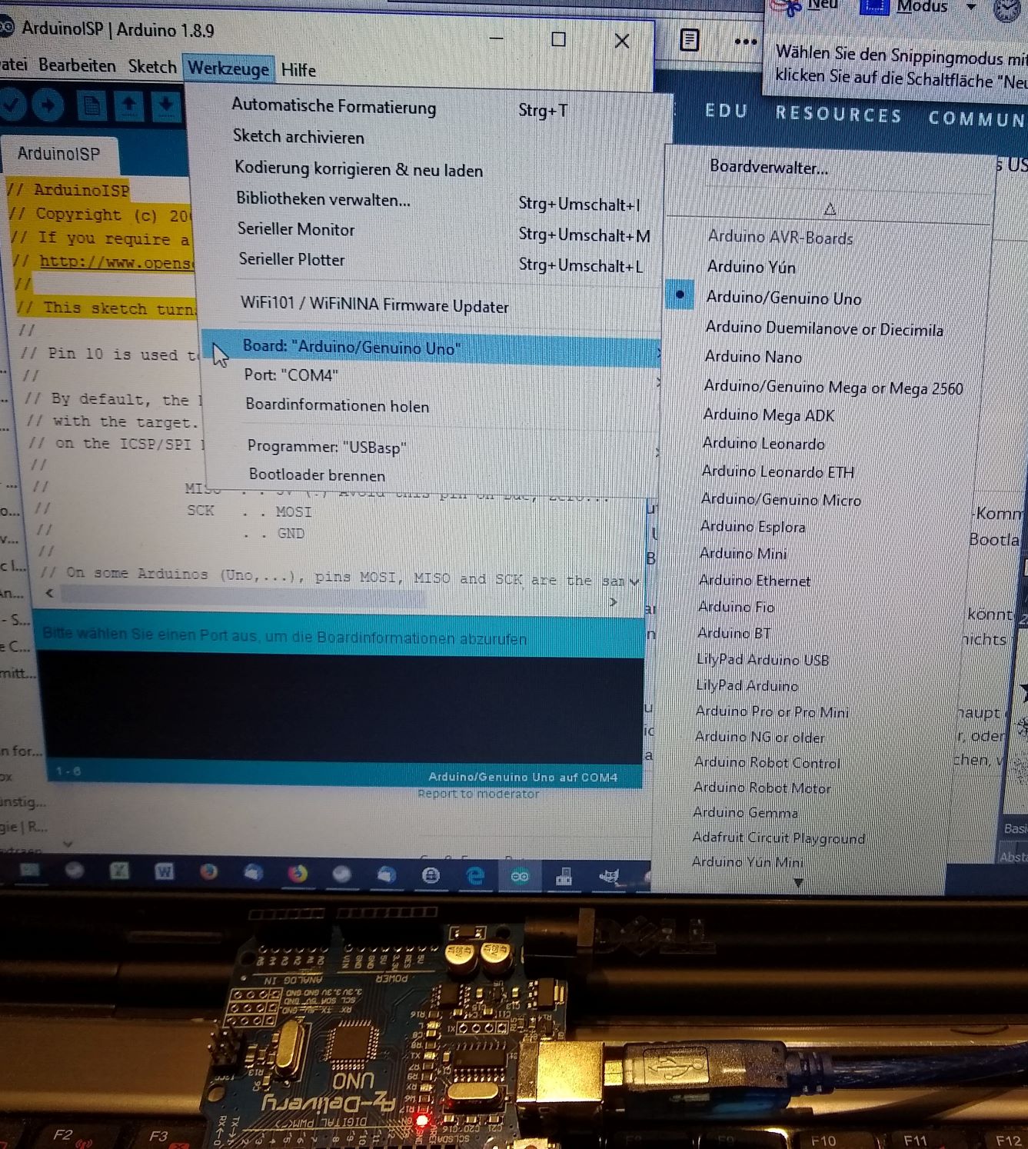Open the Hilfe menu
The width and height of the screenshot is (1028, 1149).
pos(298,71)
